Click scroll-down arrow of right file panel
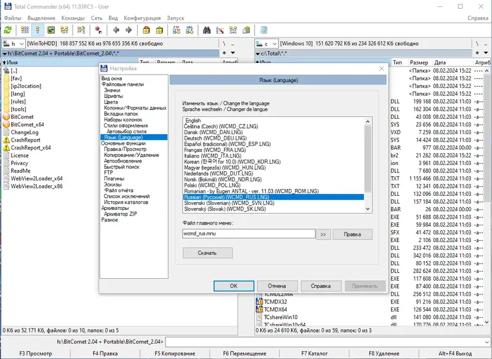The width and height of the screenshot is (492, 359). tap(486, 322)
